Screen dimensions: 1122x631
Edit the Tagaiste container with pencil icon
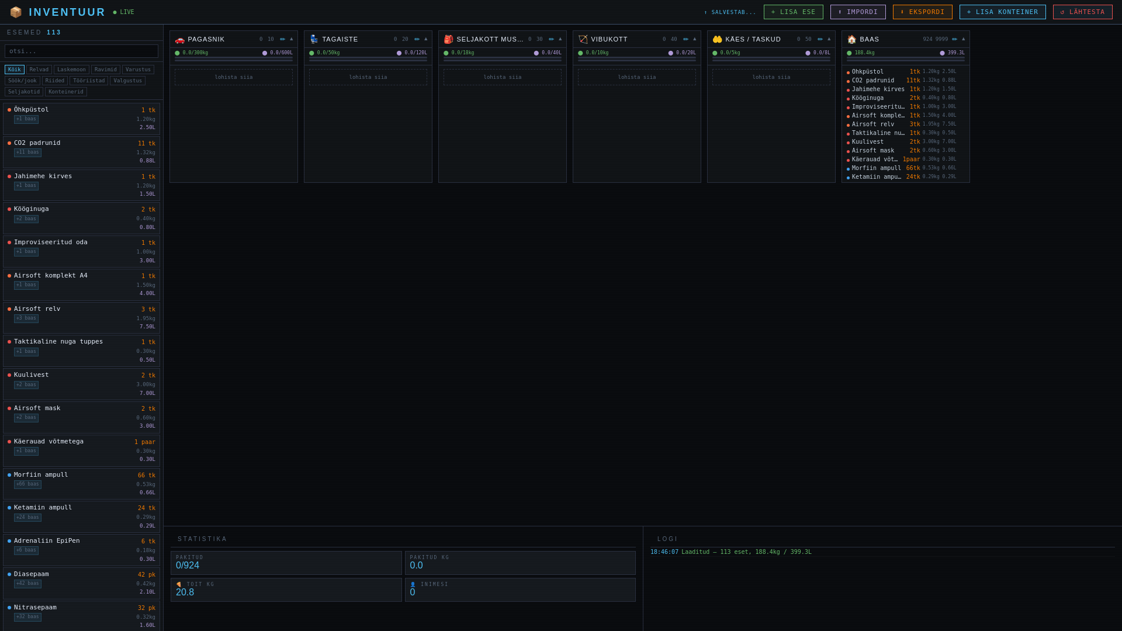(x=417, y=39)
